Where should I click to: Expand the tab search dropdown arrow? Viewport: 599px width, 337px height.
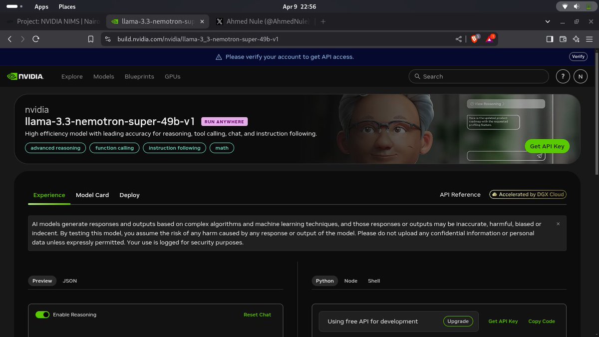(548, 21)
